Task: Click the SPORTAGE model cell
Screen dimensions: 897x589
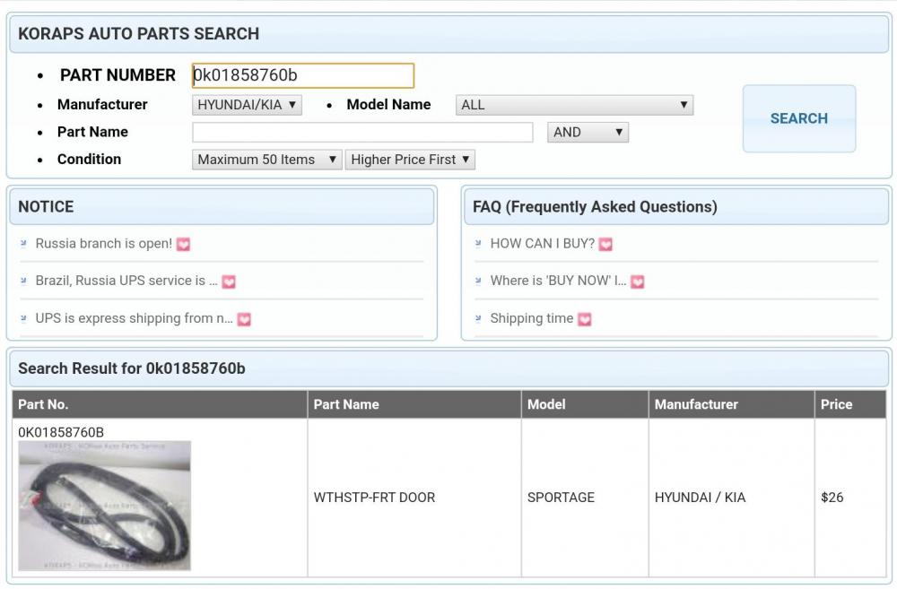Action: click(561, 498)
